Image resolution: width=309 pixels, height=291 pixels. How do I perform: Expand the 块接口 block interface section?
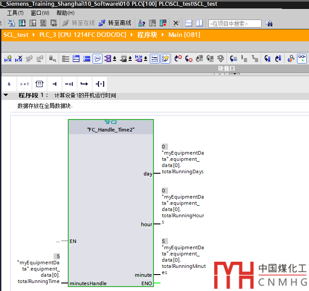226,68
